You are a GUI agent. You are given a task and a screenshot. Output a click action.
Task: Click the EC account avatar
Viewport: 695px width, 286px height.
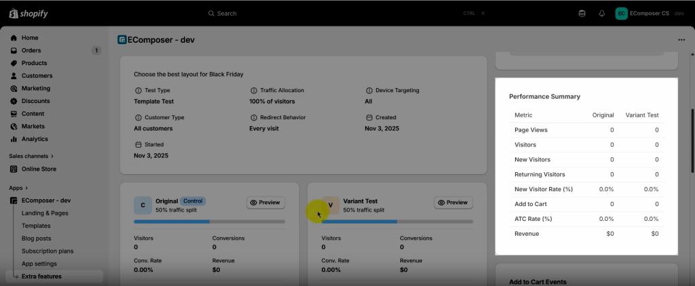(621, 14)
